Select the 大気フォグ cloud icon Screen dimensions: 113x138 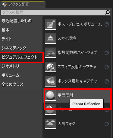50,124
